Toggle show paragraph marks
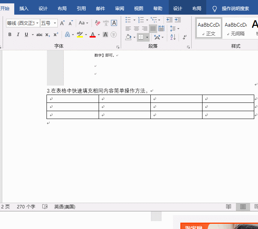 tap(184, 37)
